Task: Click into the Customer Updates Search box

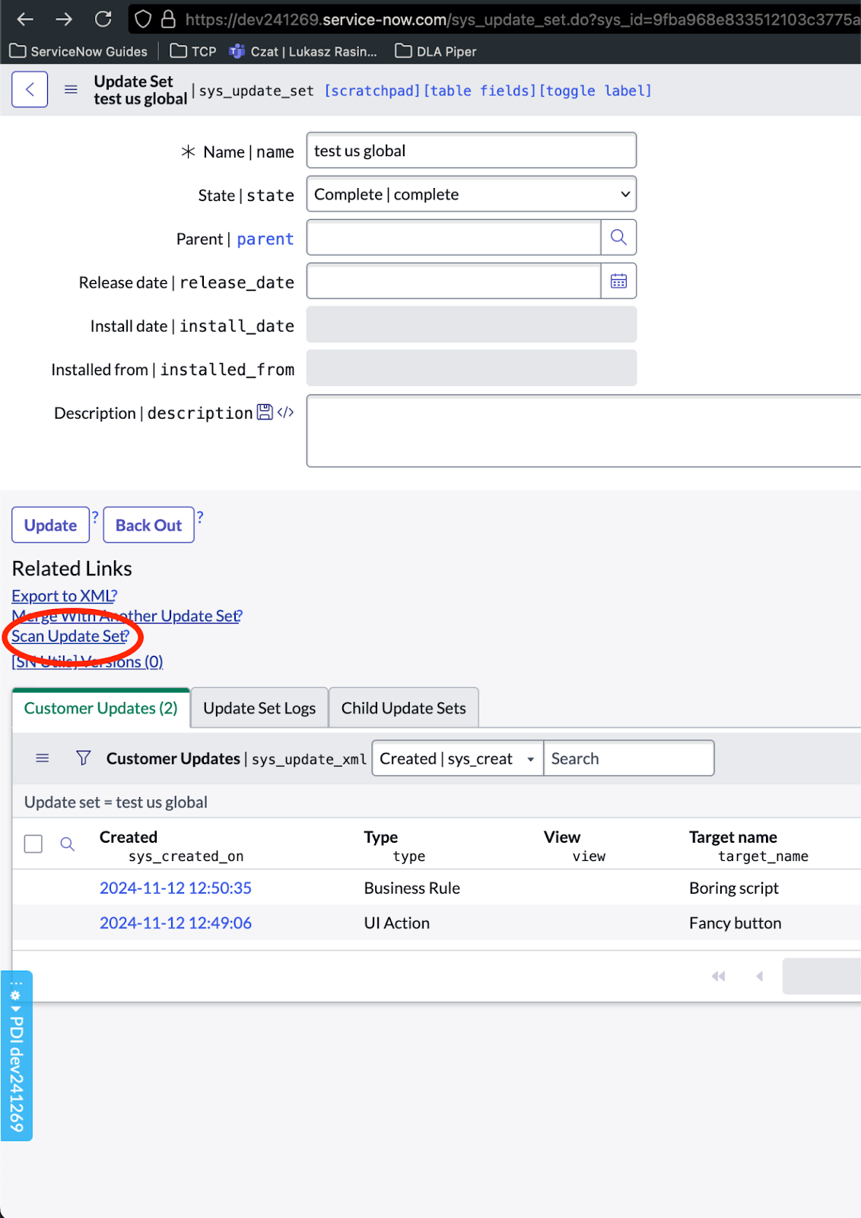Action: pyautogui.click(x=628, y=758)
